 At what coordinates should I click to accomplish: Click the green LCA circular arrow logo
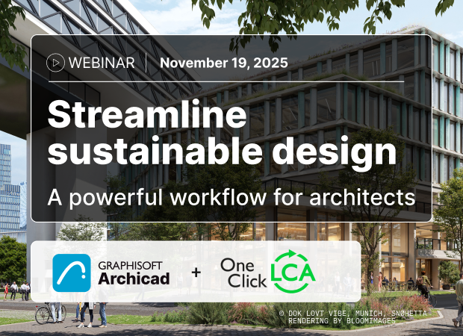pyautogui.click(x=293, y=271)
